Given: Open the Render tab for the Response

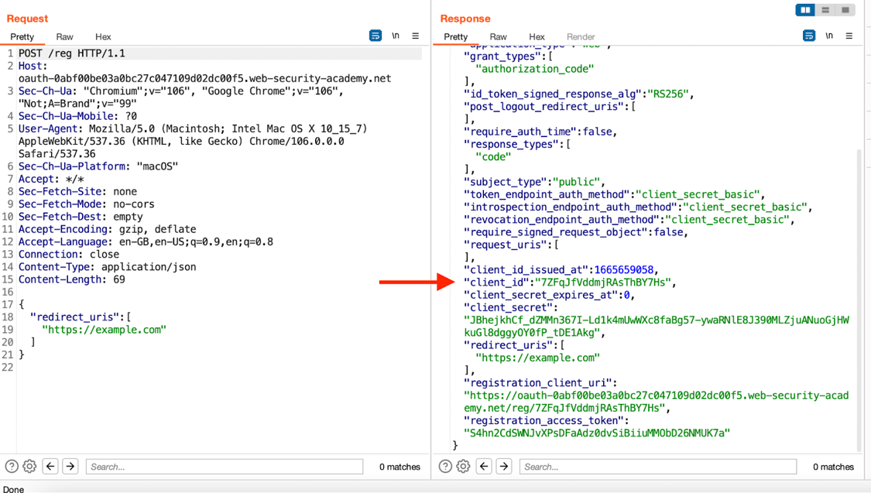Looking at the screenshot, I should click(x=581, y=36).
